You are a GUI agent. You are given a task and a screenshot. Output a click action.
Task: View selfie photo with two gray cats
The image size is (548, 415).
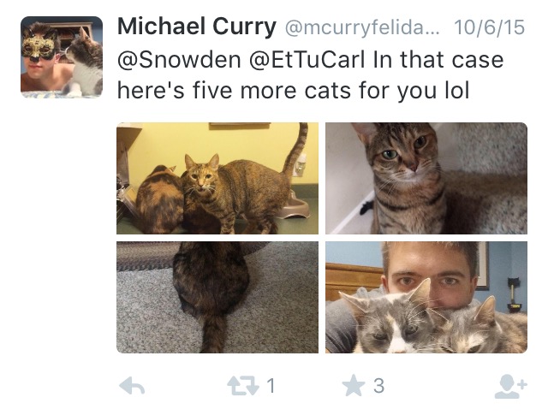[x=426, y=297]
